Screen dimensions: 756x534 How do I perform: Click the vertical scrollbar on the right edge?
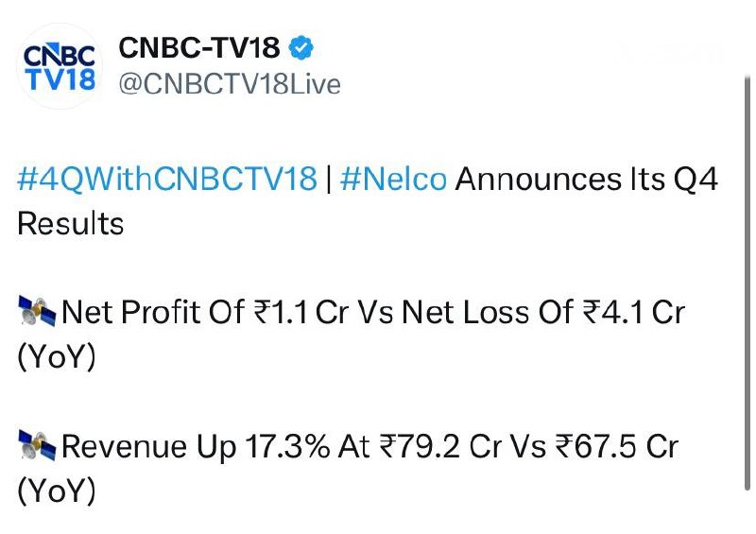click(747, 284)
